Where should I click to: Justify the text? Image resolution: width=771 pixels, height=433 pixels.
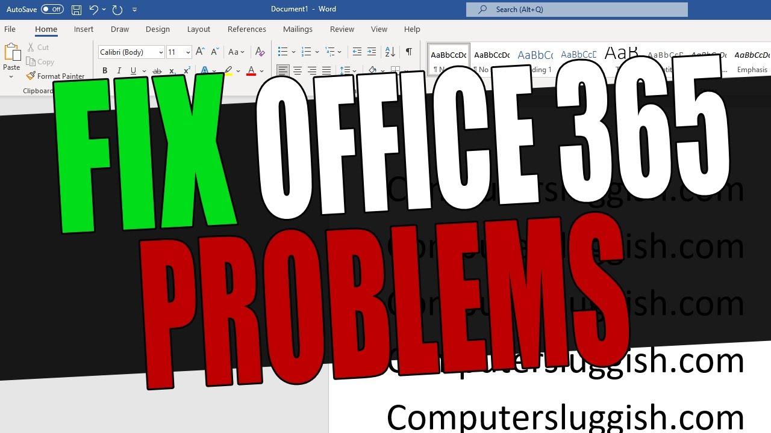pyautogui.click(x=326, y=71)
